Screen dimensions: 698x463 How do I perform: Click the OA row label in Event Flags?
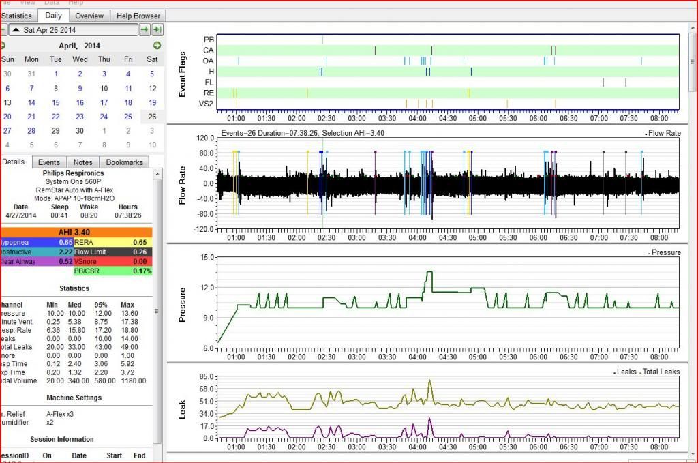[209, 61]
